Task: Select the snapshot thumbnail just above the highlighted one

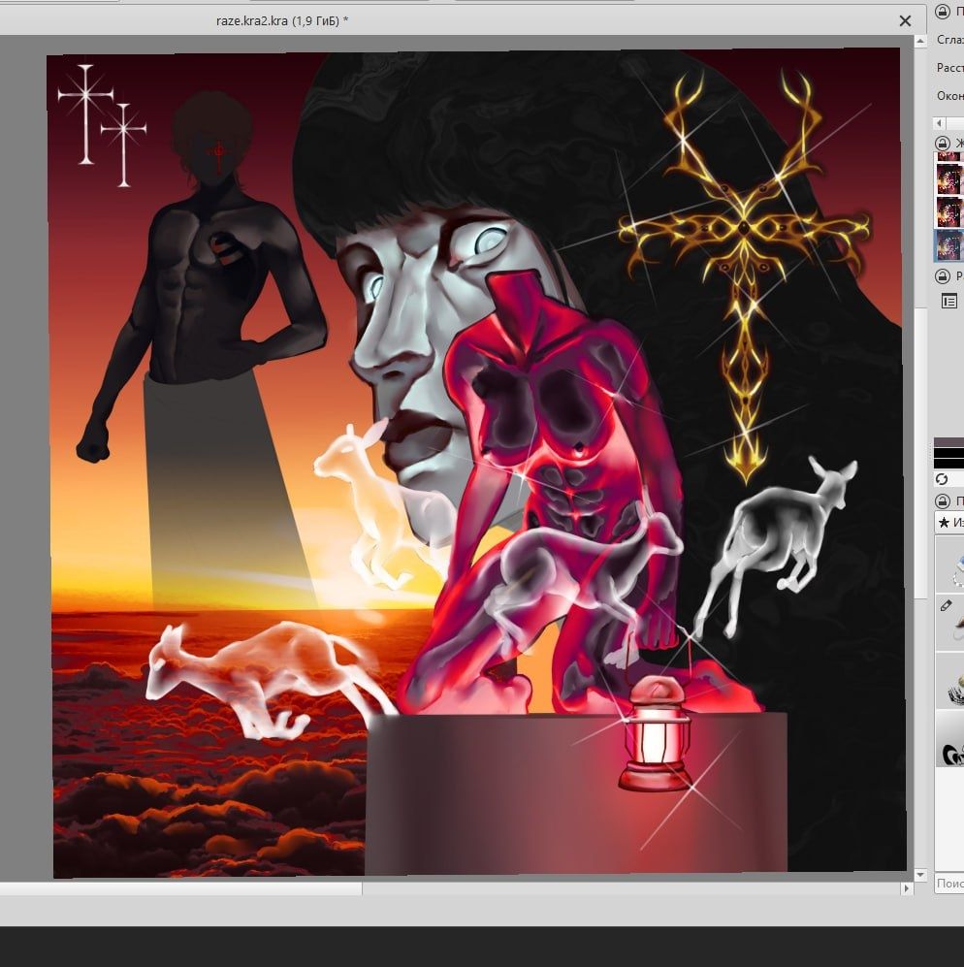Action: point(949,211)
